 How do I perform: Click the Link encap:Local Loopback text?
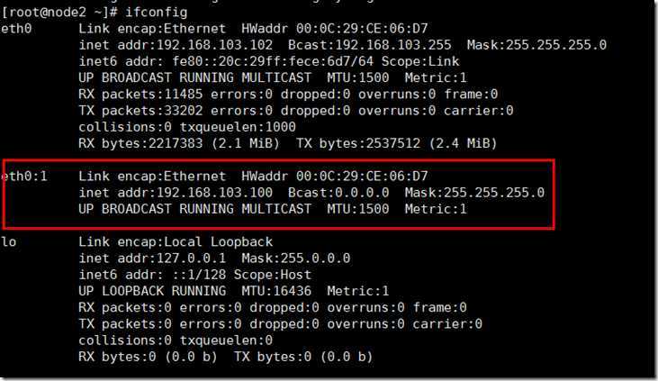[176, 242]
